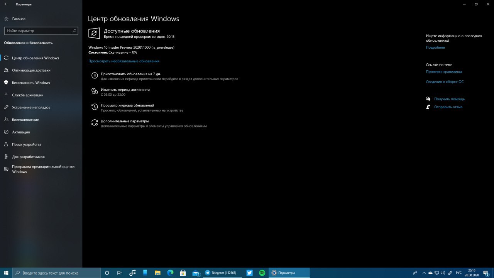Image resolution: width=494 pixels, height=278 pixels.
Task: Open the volume speaker tray icon
Action: [443, 273]
